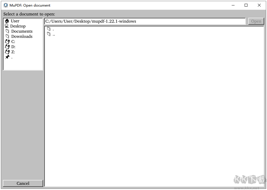Click the floppy disk icon for Z:

coord(7,52)
